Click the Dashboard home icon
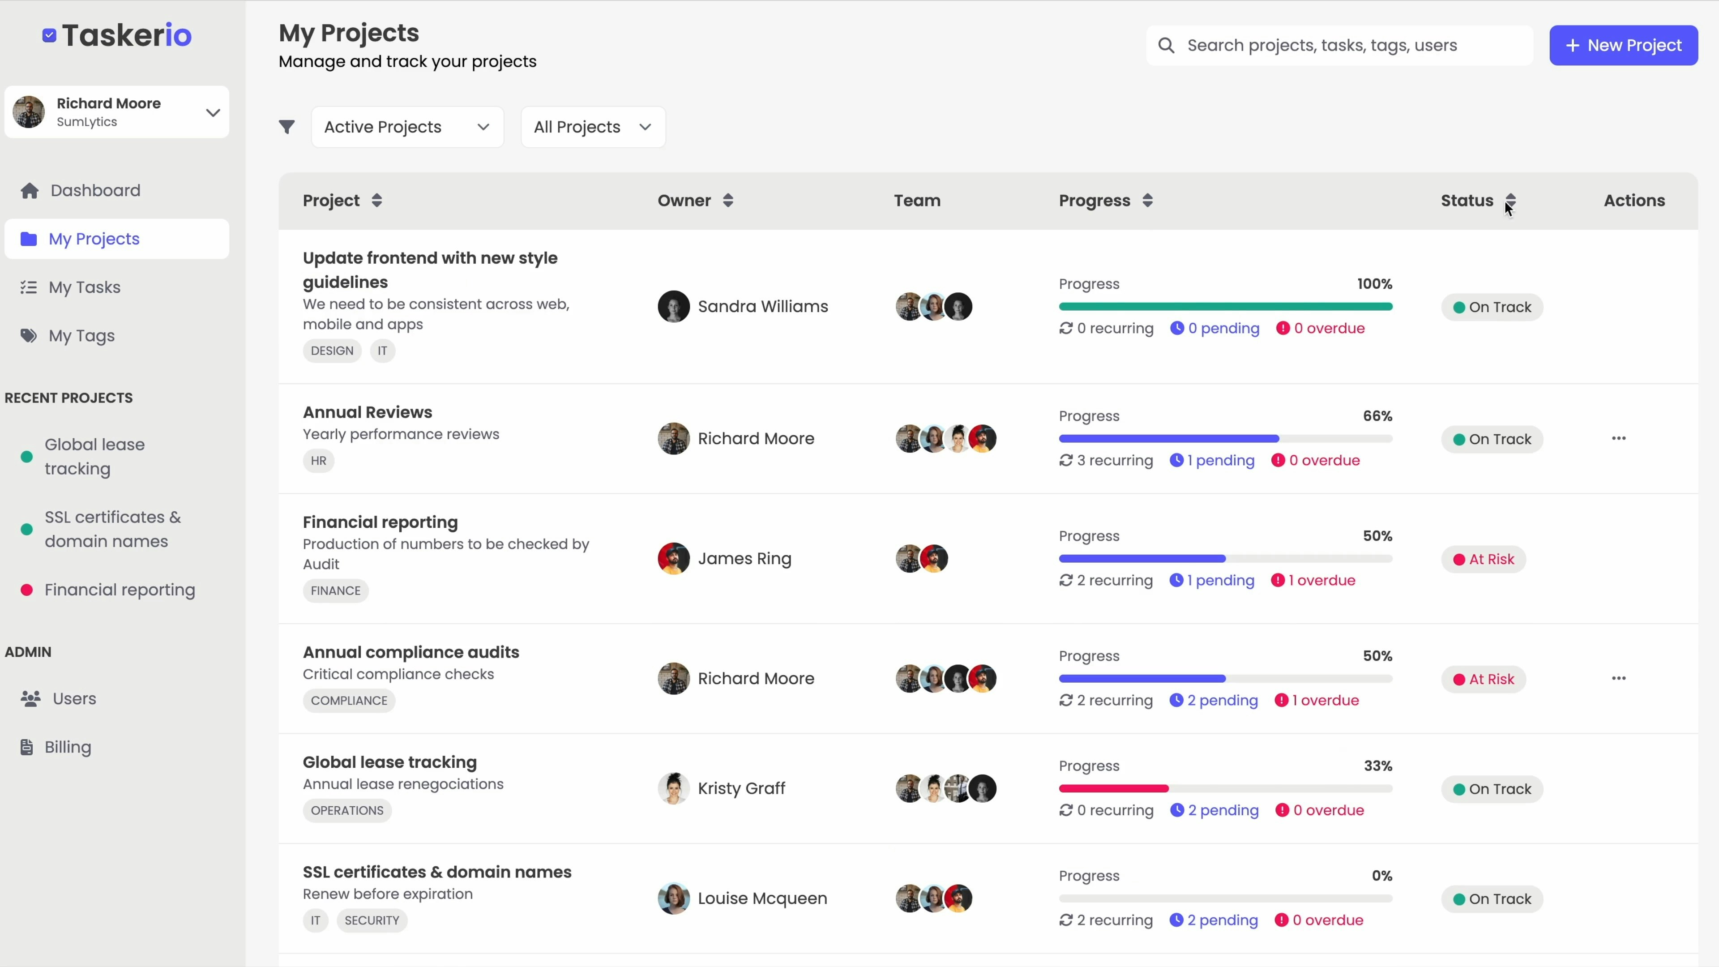The image size is (1719, 967). coord(30,191)
